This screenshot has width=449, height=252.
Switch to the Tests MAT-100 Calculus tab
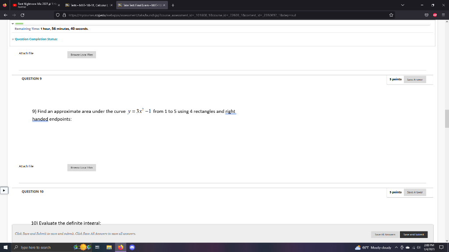tap(89, 5)
